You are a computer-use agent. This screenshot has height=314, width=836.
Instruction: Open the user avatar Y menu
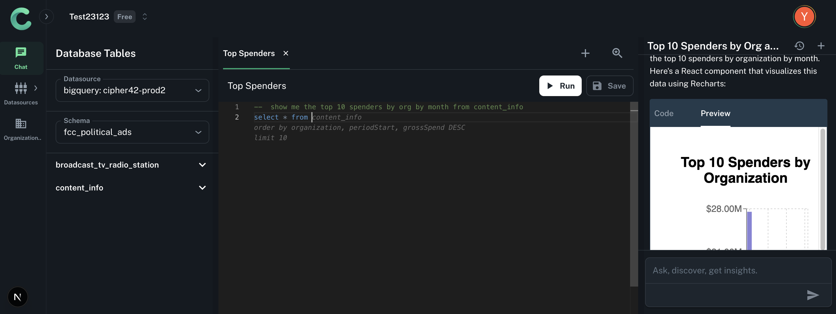click(804, 17)
